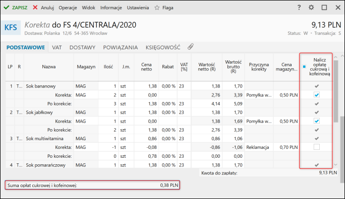
Task: Open the Informacje menu
Action: pos(111,8)
